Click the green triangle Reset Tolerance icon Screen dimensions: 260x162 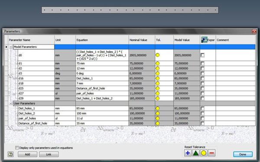pyautogui.click(x=196, y=153)
